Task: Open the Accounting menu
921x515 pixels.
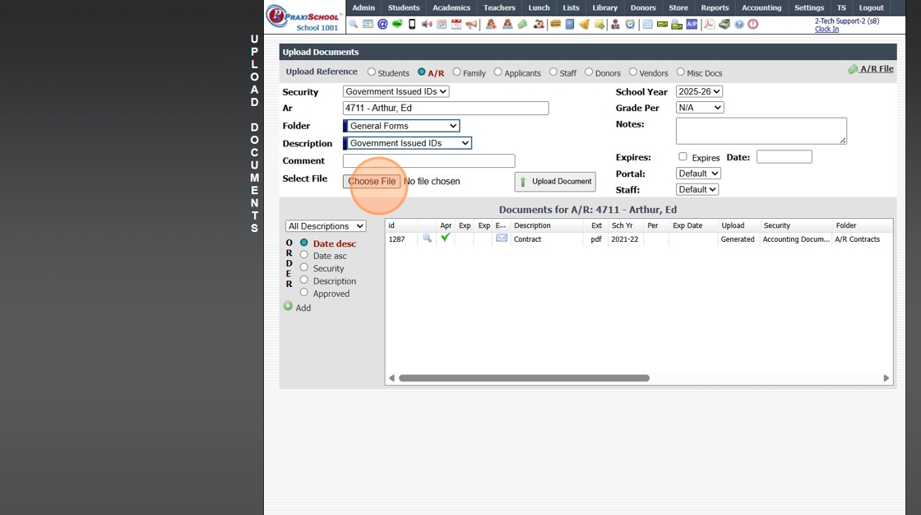Action: [x=761, y=7]
